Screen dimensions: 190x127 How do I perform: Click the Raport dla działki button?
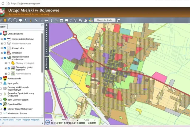tap(105, 20)
